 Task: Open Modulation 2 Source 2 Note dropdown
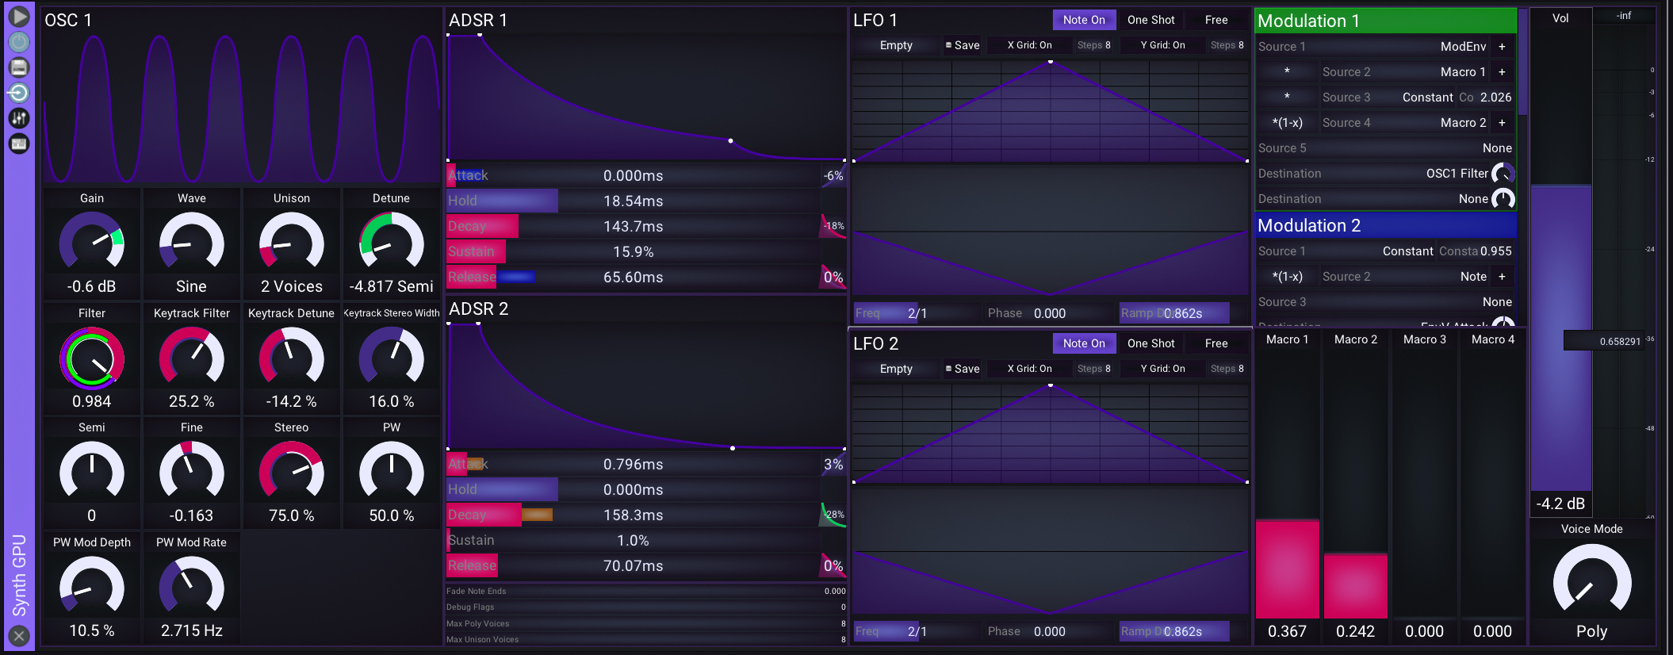coord(1403,277)
